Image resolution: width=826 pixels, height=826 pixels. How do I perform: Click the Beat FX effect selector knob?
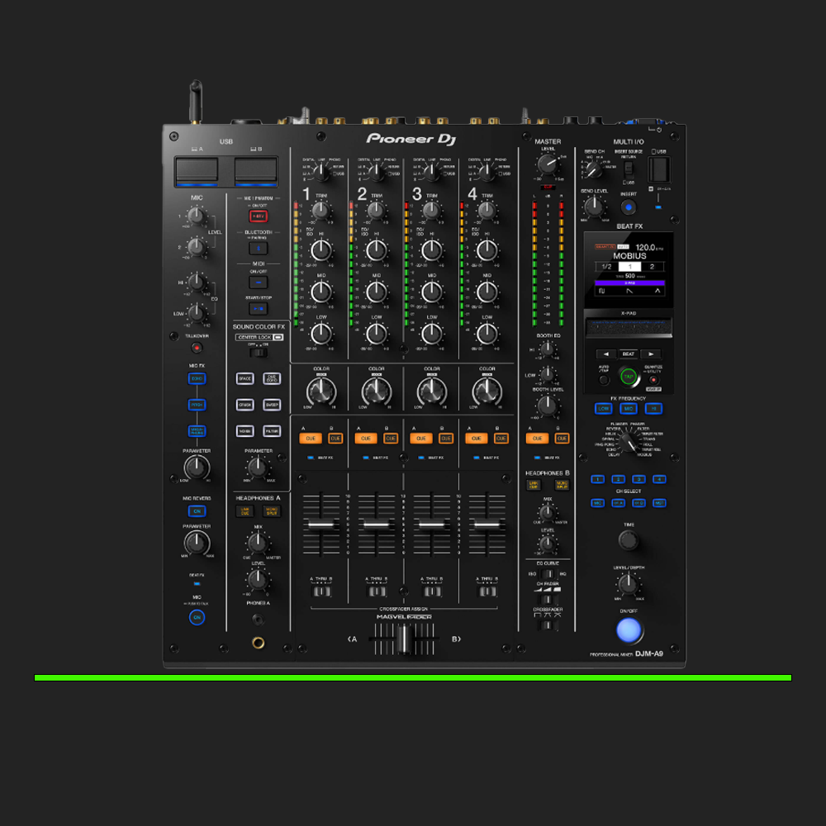(x=628, y=441)
